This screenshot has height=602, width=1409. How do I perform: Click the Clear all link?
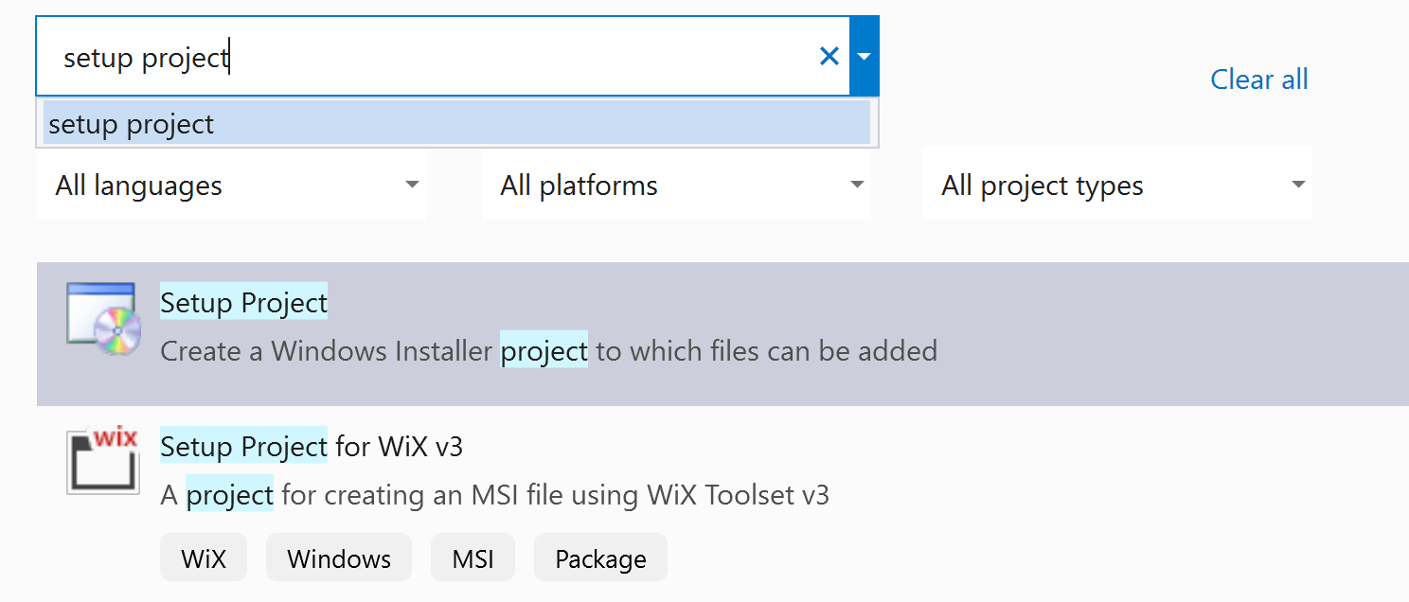click(1258, 80)
